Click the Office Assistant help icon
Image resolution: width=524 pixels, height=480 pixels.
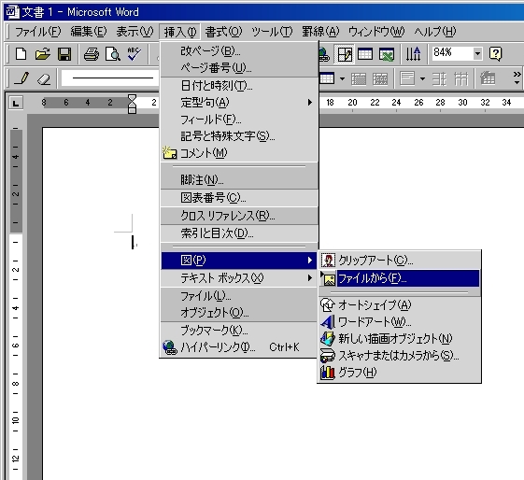point(496,54)
